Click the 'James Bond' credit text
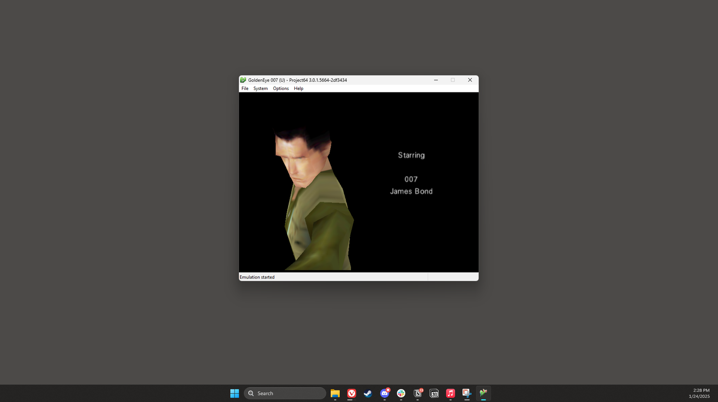 click(x=411, y=191)
